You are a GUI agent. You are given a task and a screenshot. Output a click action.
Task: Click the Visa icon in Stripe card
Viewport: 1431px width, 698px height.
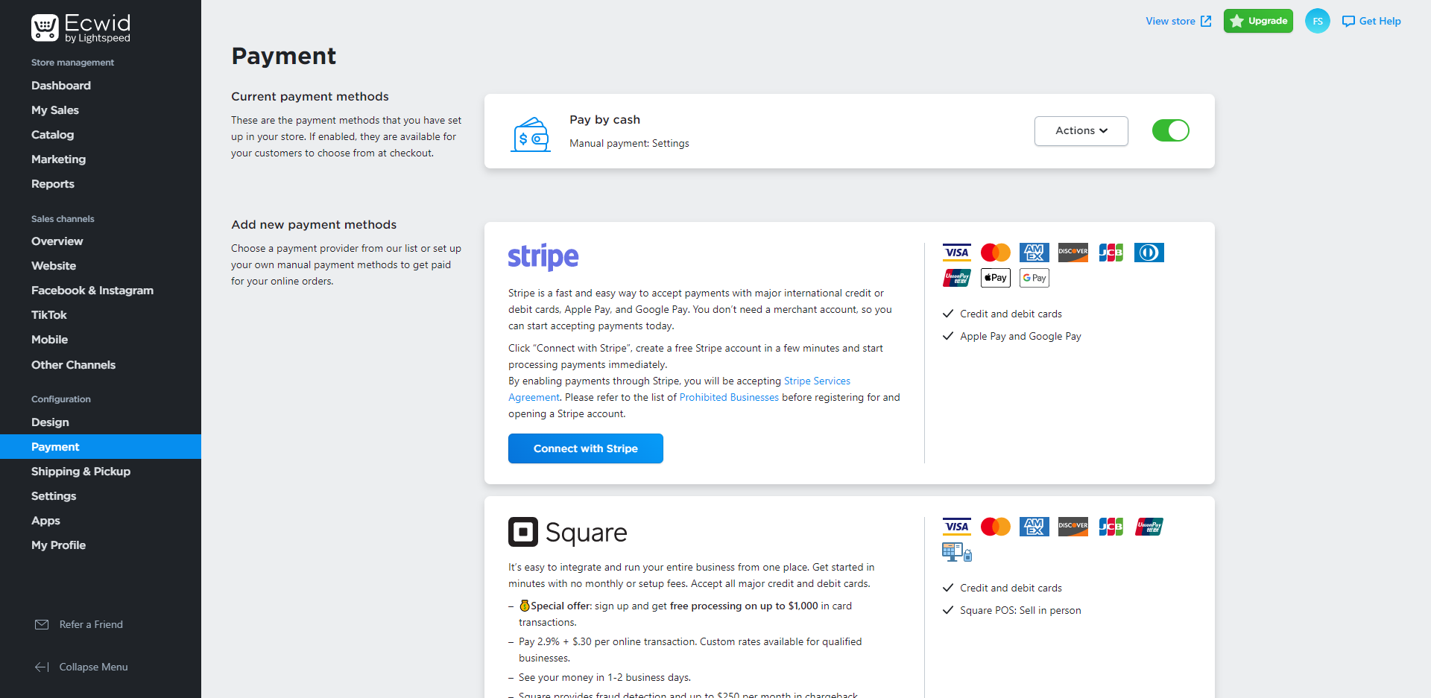point(957,253)
